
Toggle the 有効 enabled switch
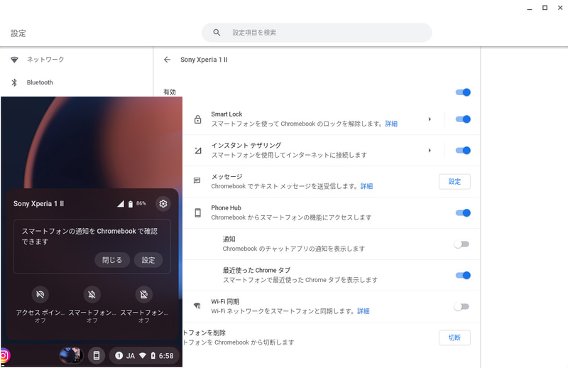(463, 92)
